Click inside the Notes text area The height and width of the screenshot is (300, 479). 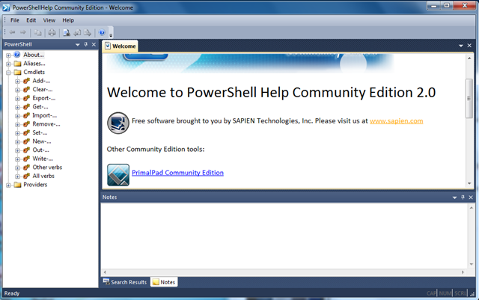[x=284, y=236]
